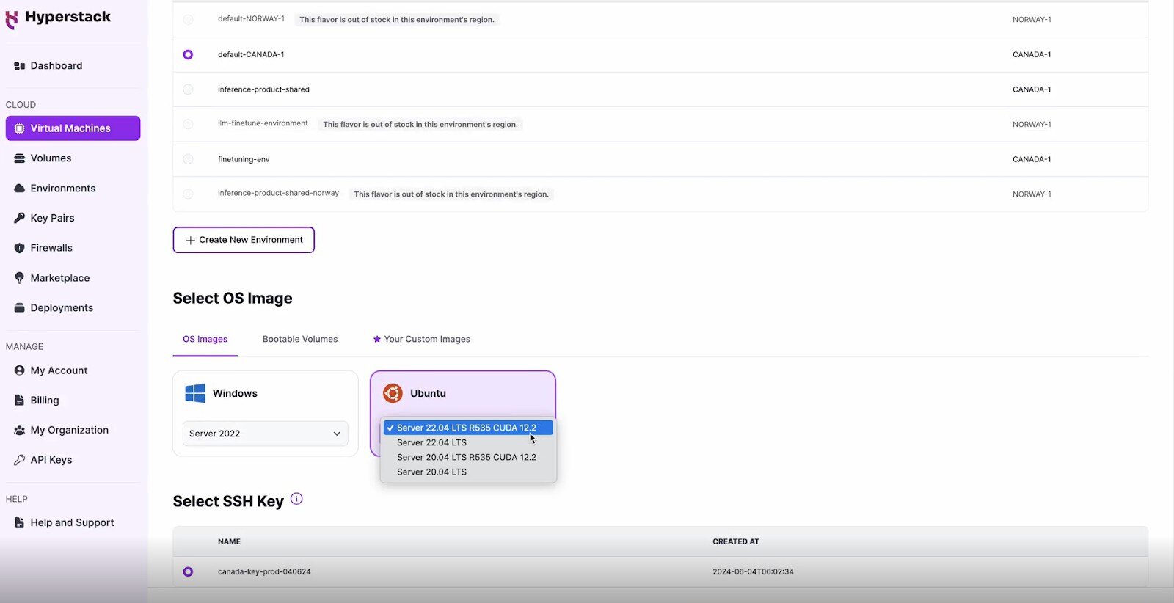Open Firewalls shield icon
The image size is (1174, 603).
pyautogui.click(x=20, y=248)
